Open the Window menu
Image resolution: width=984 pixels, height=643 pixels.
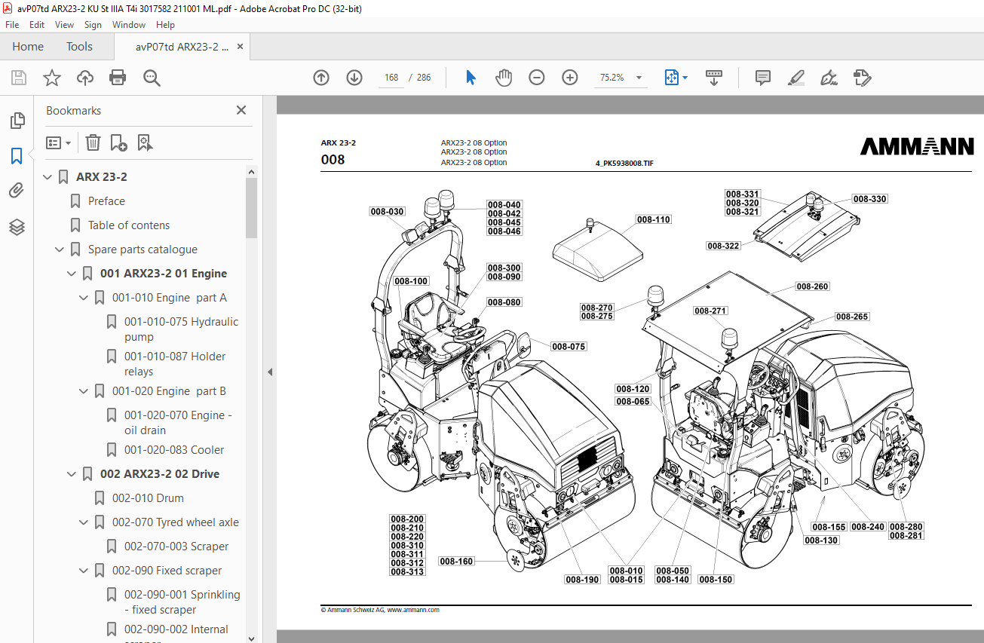[129, 25]
